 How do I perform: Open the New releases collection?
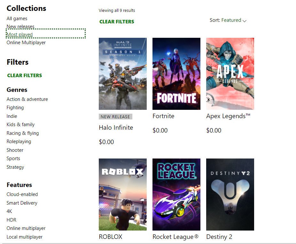[x=20, y=27]
